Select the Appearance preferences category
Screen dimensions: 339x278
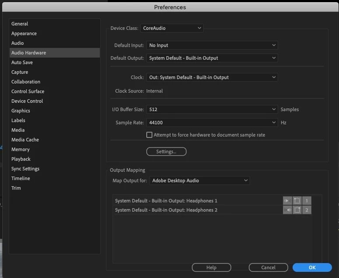55,34
